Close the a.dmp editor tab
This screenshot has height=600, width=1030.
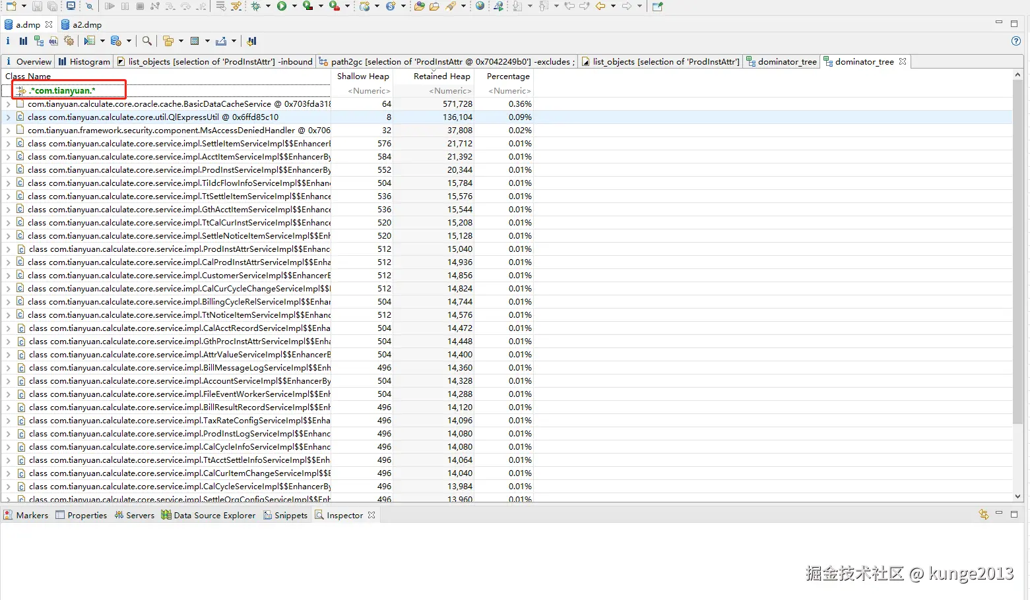click(x=49, y=24)
